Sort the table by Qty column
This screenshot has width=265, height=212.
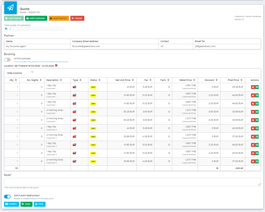[x=16, y=80]
